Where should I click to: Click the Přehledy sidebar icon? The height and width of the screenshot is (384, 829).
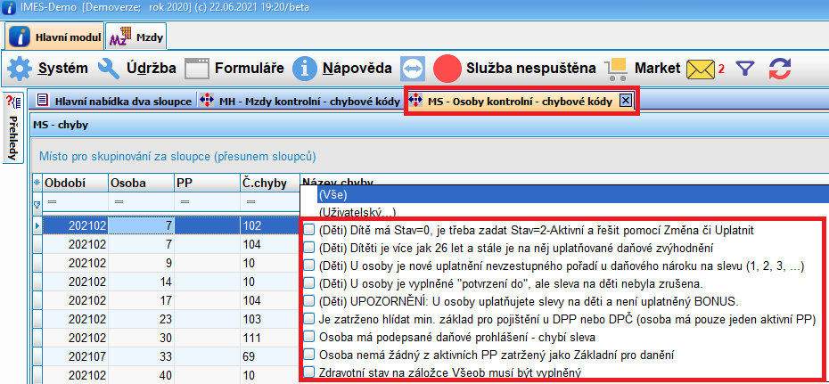tap(13, 101)
